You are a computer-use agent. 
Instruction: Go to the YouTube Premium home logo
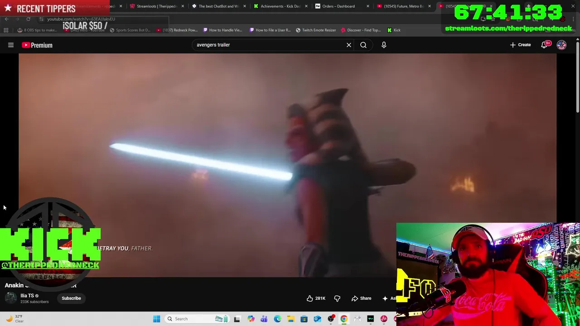pyautogui.click(x=37, y=45)
